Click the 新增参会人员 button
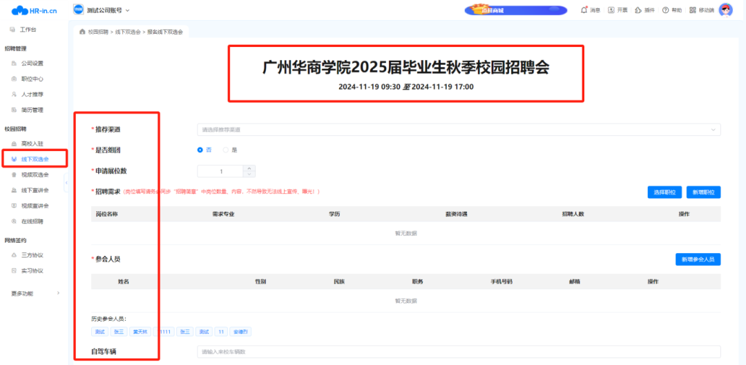 click(698, 259)
